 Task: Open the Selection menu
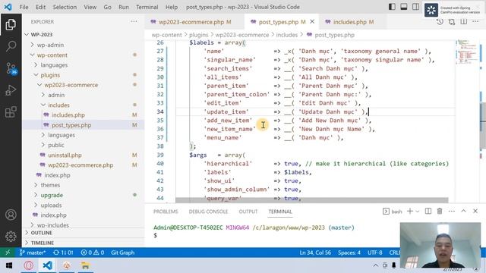pyautogui.click(x=65, y=7)
